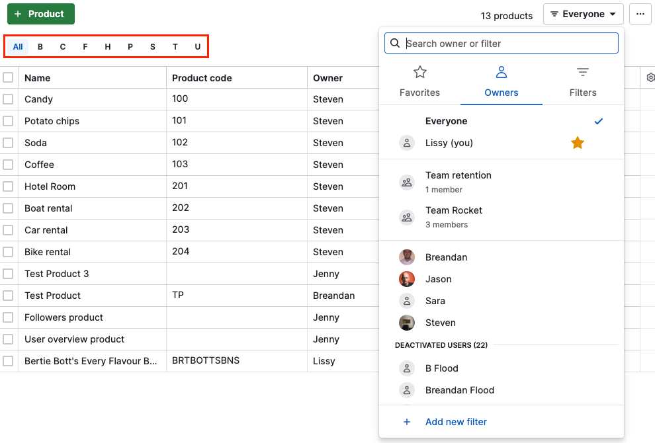The height and width of the screenshot is (443, 655).
Task: Select Jason from the owners list
Action: 439,278
